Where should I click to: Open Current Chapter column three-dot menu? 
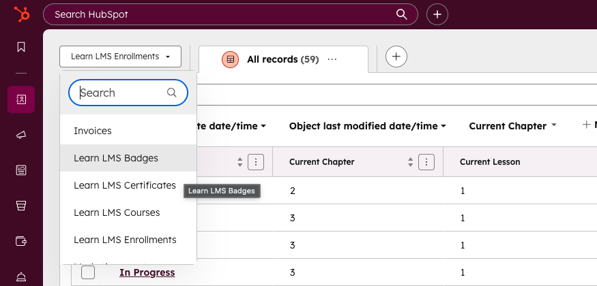(426, 162)
